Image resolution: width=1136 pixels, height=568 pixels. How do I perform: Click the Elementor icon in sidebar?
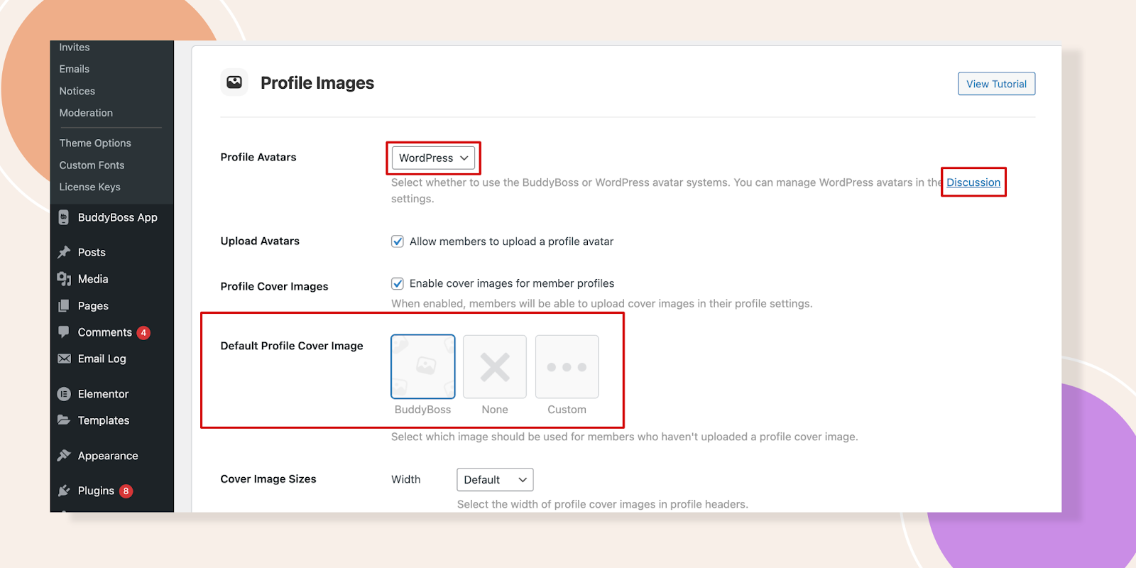(64, 394)
